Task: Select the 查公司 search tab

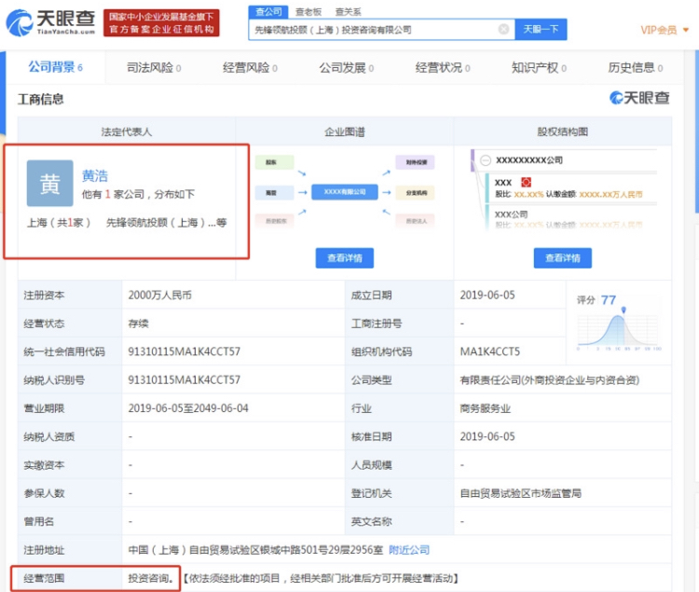Action: click(x=267, y=11)
